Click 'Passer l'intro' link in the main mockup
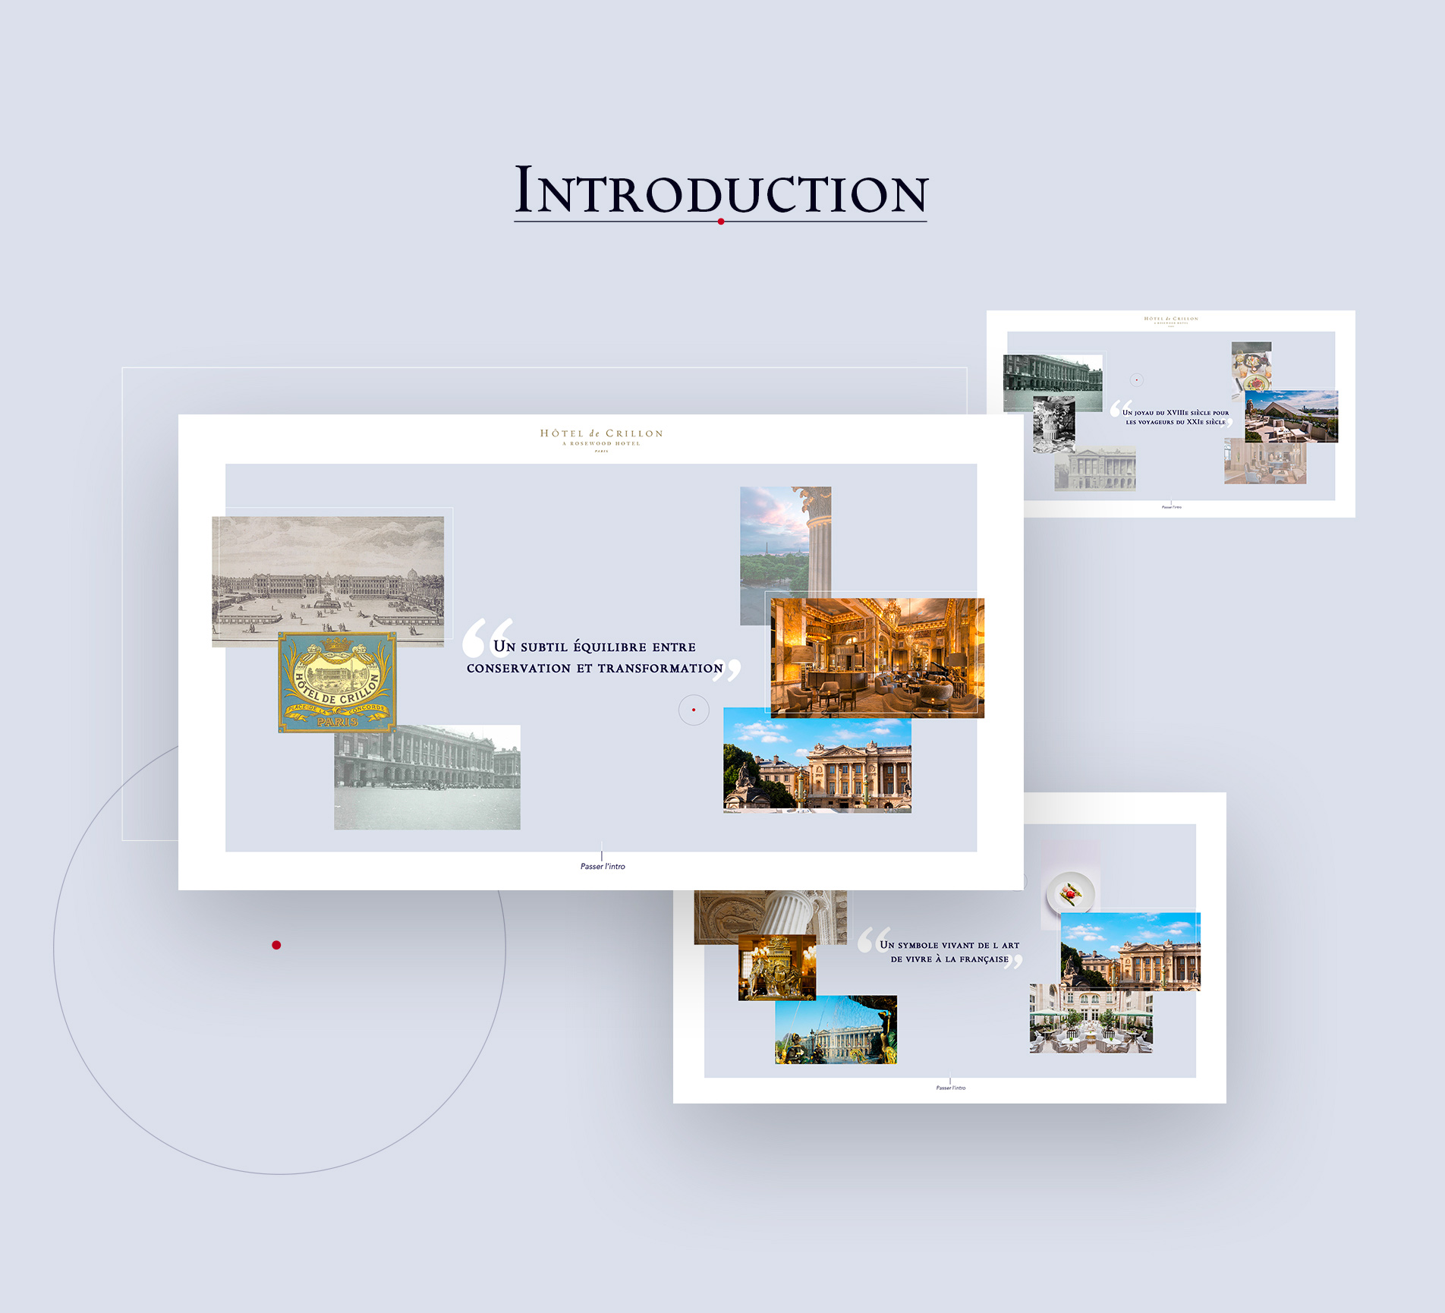This screenshot has height=1313, width=1445. (x=603, y=866)
